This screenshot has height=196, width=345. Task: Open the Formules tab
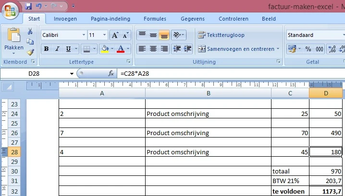155,19
